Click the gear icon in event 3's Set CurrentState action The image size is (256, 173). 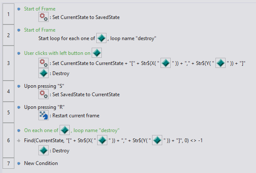44,63
